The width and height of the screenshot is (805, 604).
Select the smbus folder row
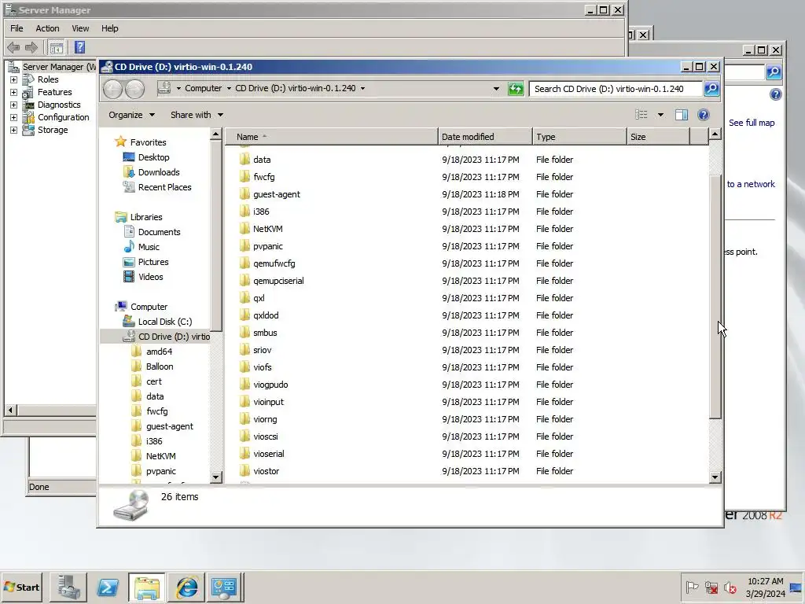467,333
